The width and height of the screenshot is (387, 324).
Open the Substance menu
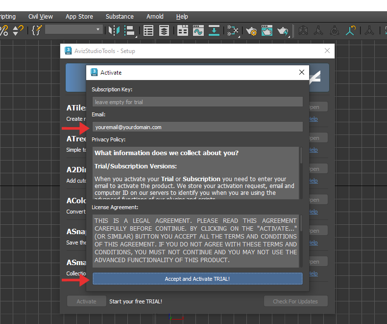tap(120, 17)
